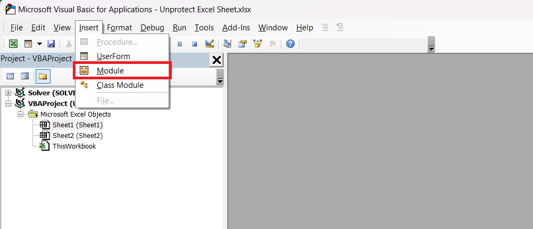Click View Object icon in Project panel
The width and height of the screenshot is (533, 229).
pyautogui.click(x=25, y=76)
